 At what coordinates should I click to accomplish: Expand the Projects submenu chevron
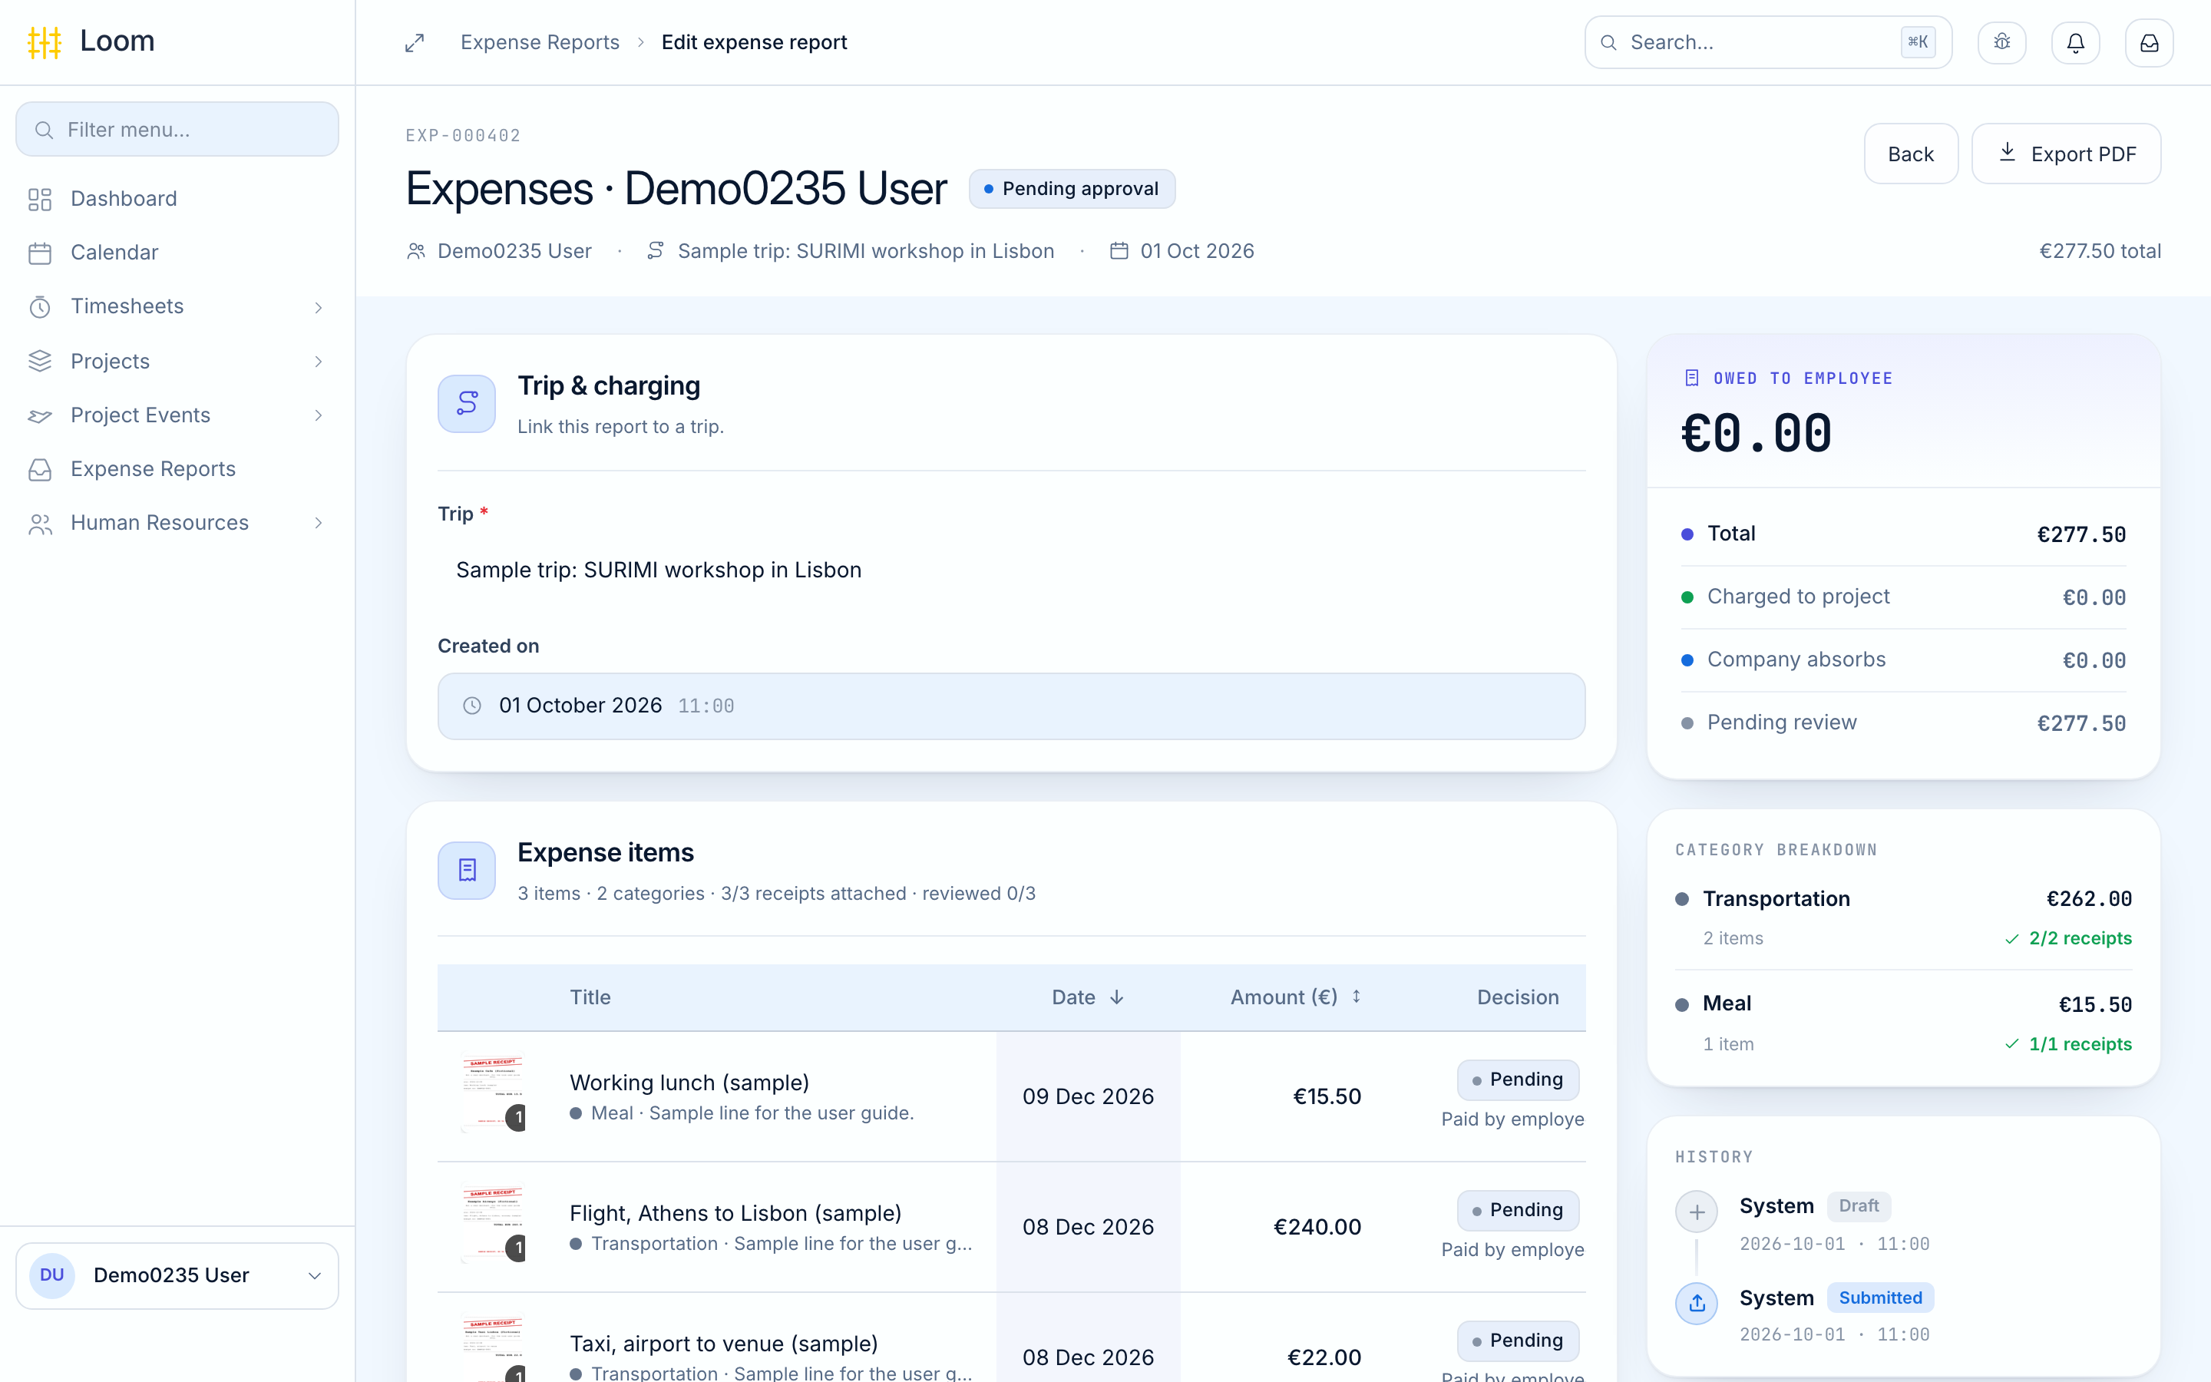tap(318, 361)
